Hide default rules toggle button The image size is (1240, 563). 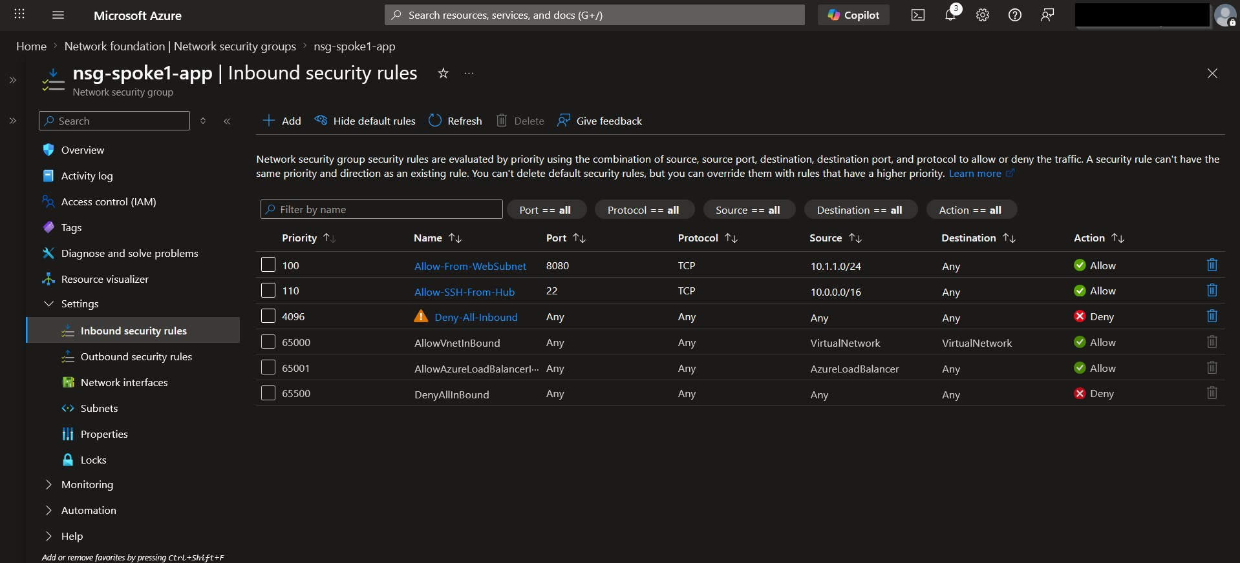click(x=365, y=121)
